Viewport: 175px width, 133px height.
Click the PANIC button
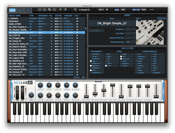144,10
